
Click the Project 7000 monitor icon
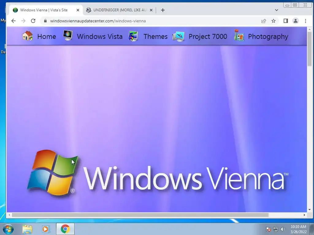[178, 36]
